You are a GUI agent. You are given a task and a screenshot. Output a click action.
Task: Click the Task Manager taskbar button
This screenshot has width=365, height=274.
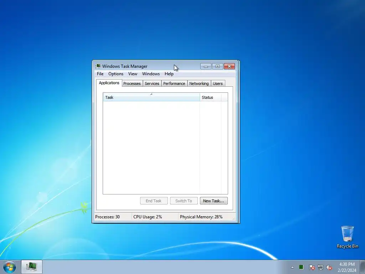click(32, 267)
